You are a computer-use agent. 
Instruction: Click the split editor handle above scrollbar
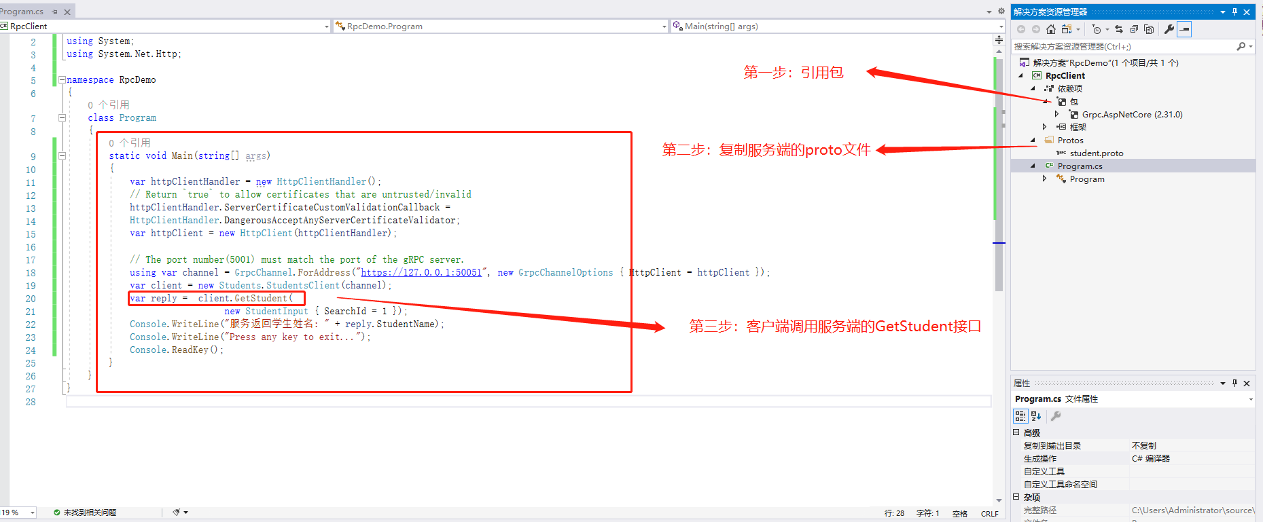(999, 40)
